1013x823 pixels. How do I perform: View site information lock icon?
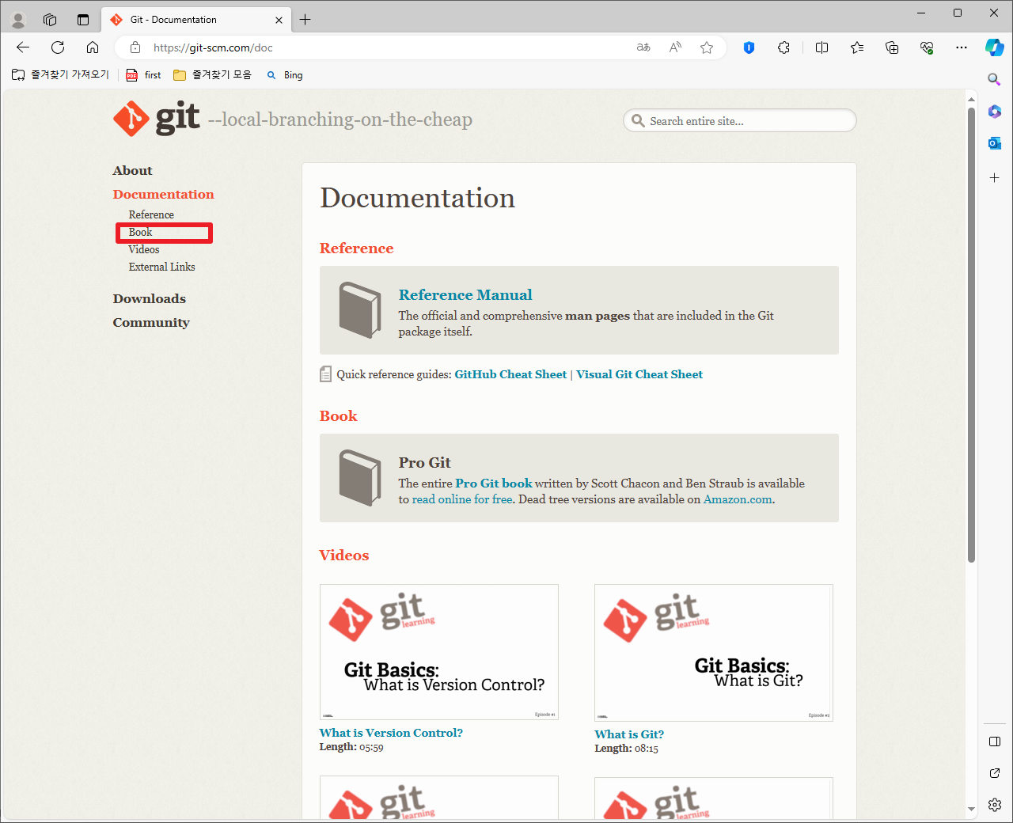tap(135, 47)
